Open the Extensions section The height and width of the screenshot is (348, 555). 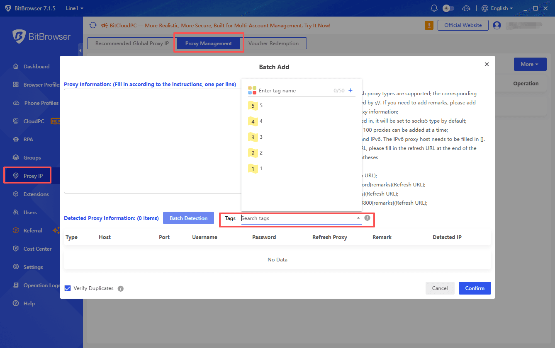(31, 194)
